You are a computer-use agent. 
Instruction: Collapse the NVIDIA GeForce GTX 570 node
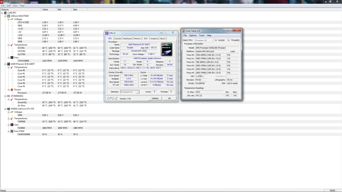5,109
